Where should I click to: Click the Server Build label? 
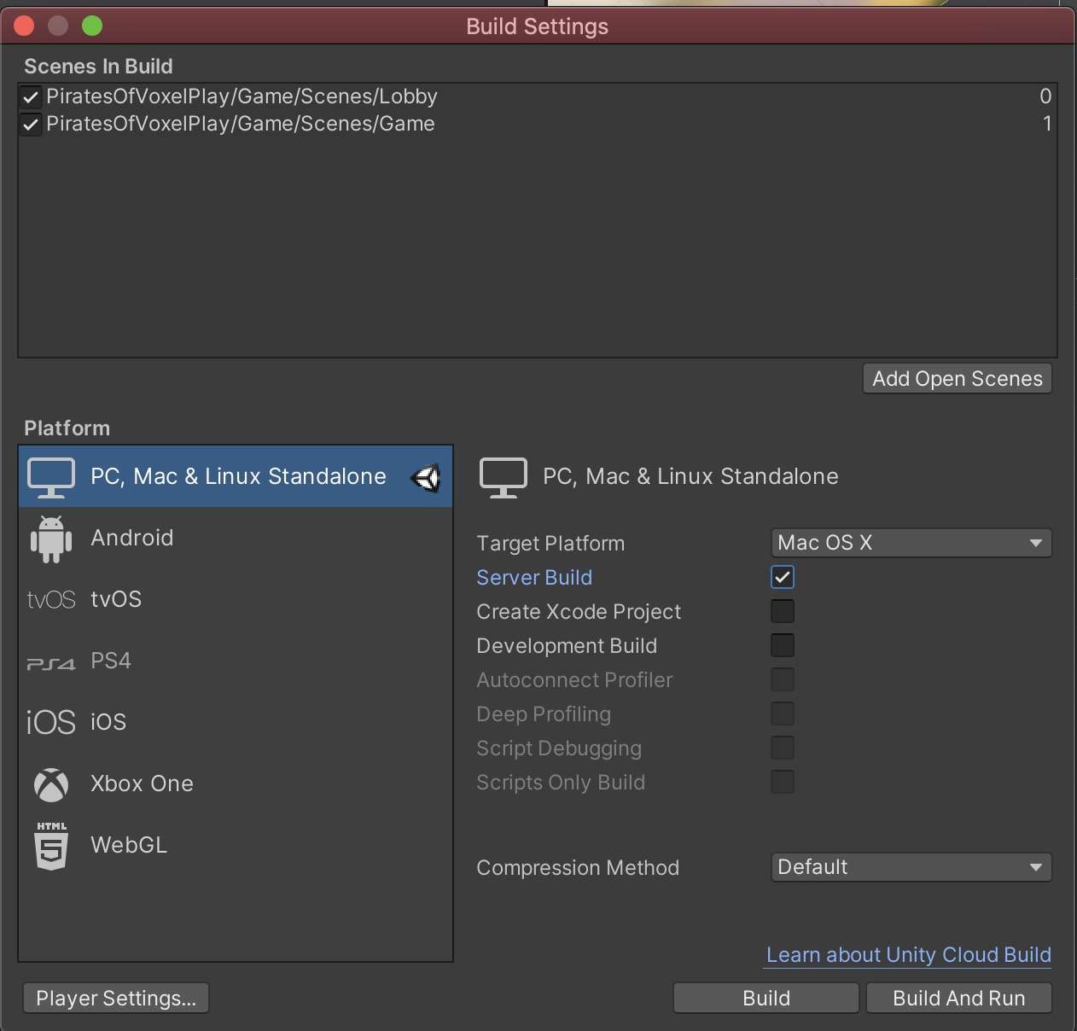(x=534, y=578)
